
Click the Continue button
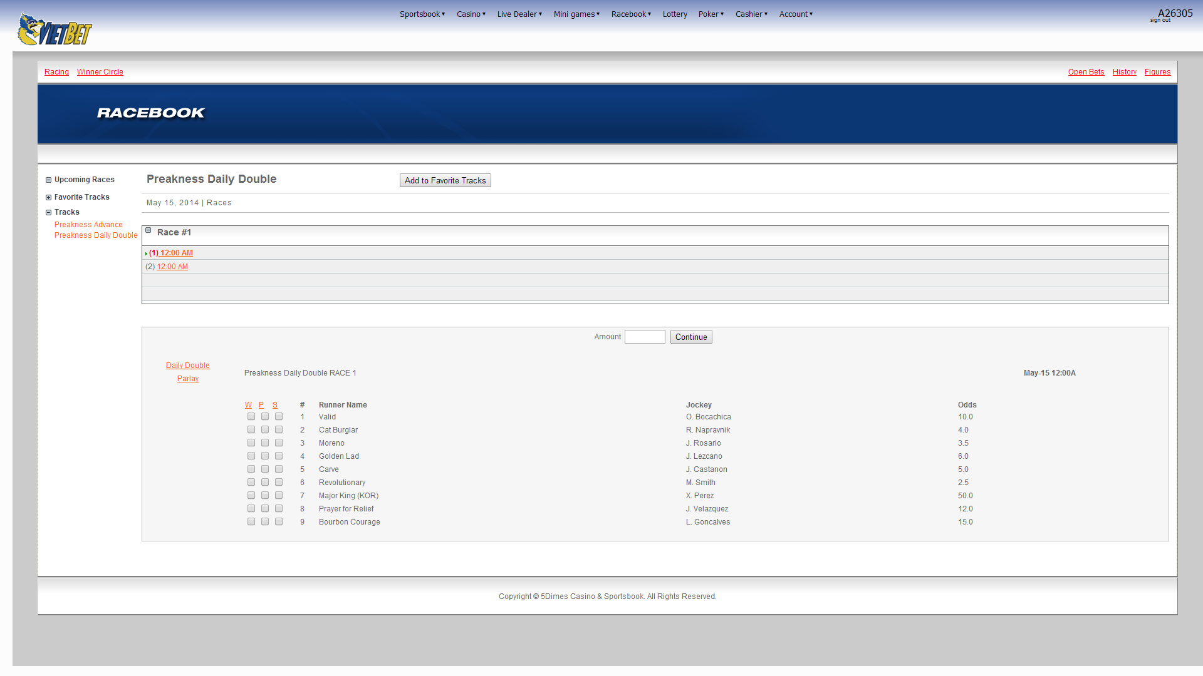point(691,337)
